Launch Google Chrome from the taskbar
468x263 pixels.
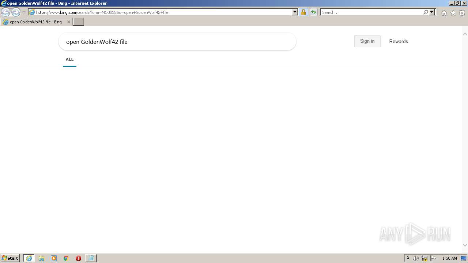(66, 258)
